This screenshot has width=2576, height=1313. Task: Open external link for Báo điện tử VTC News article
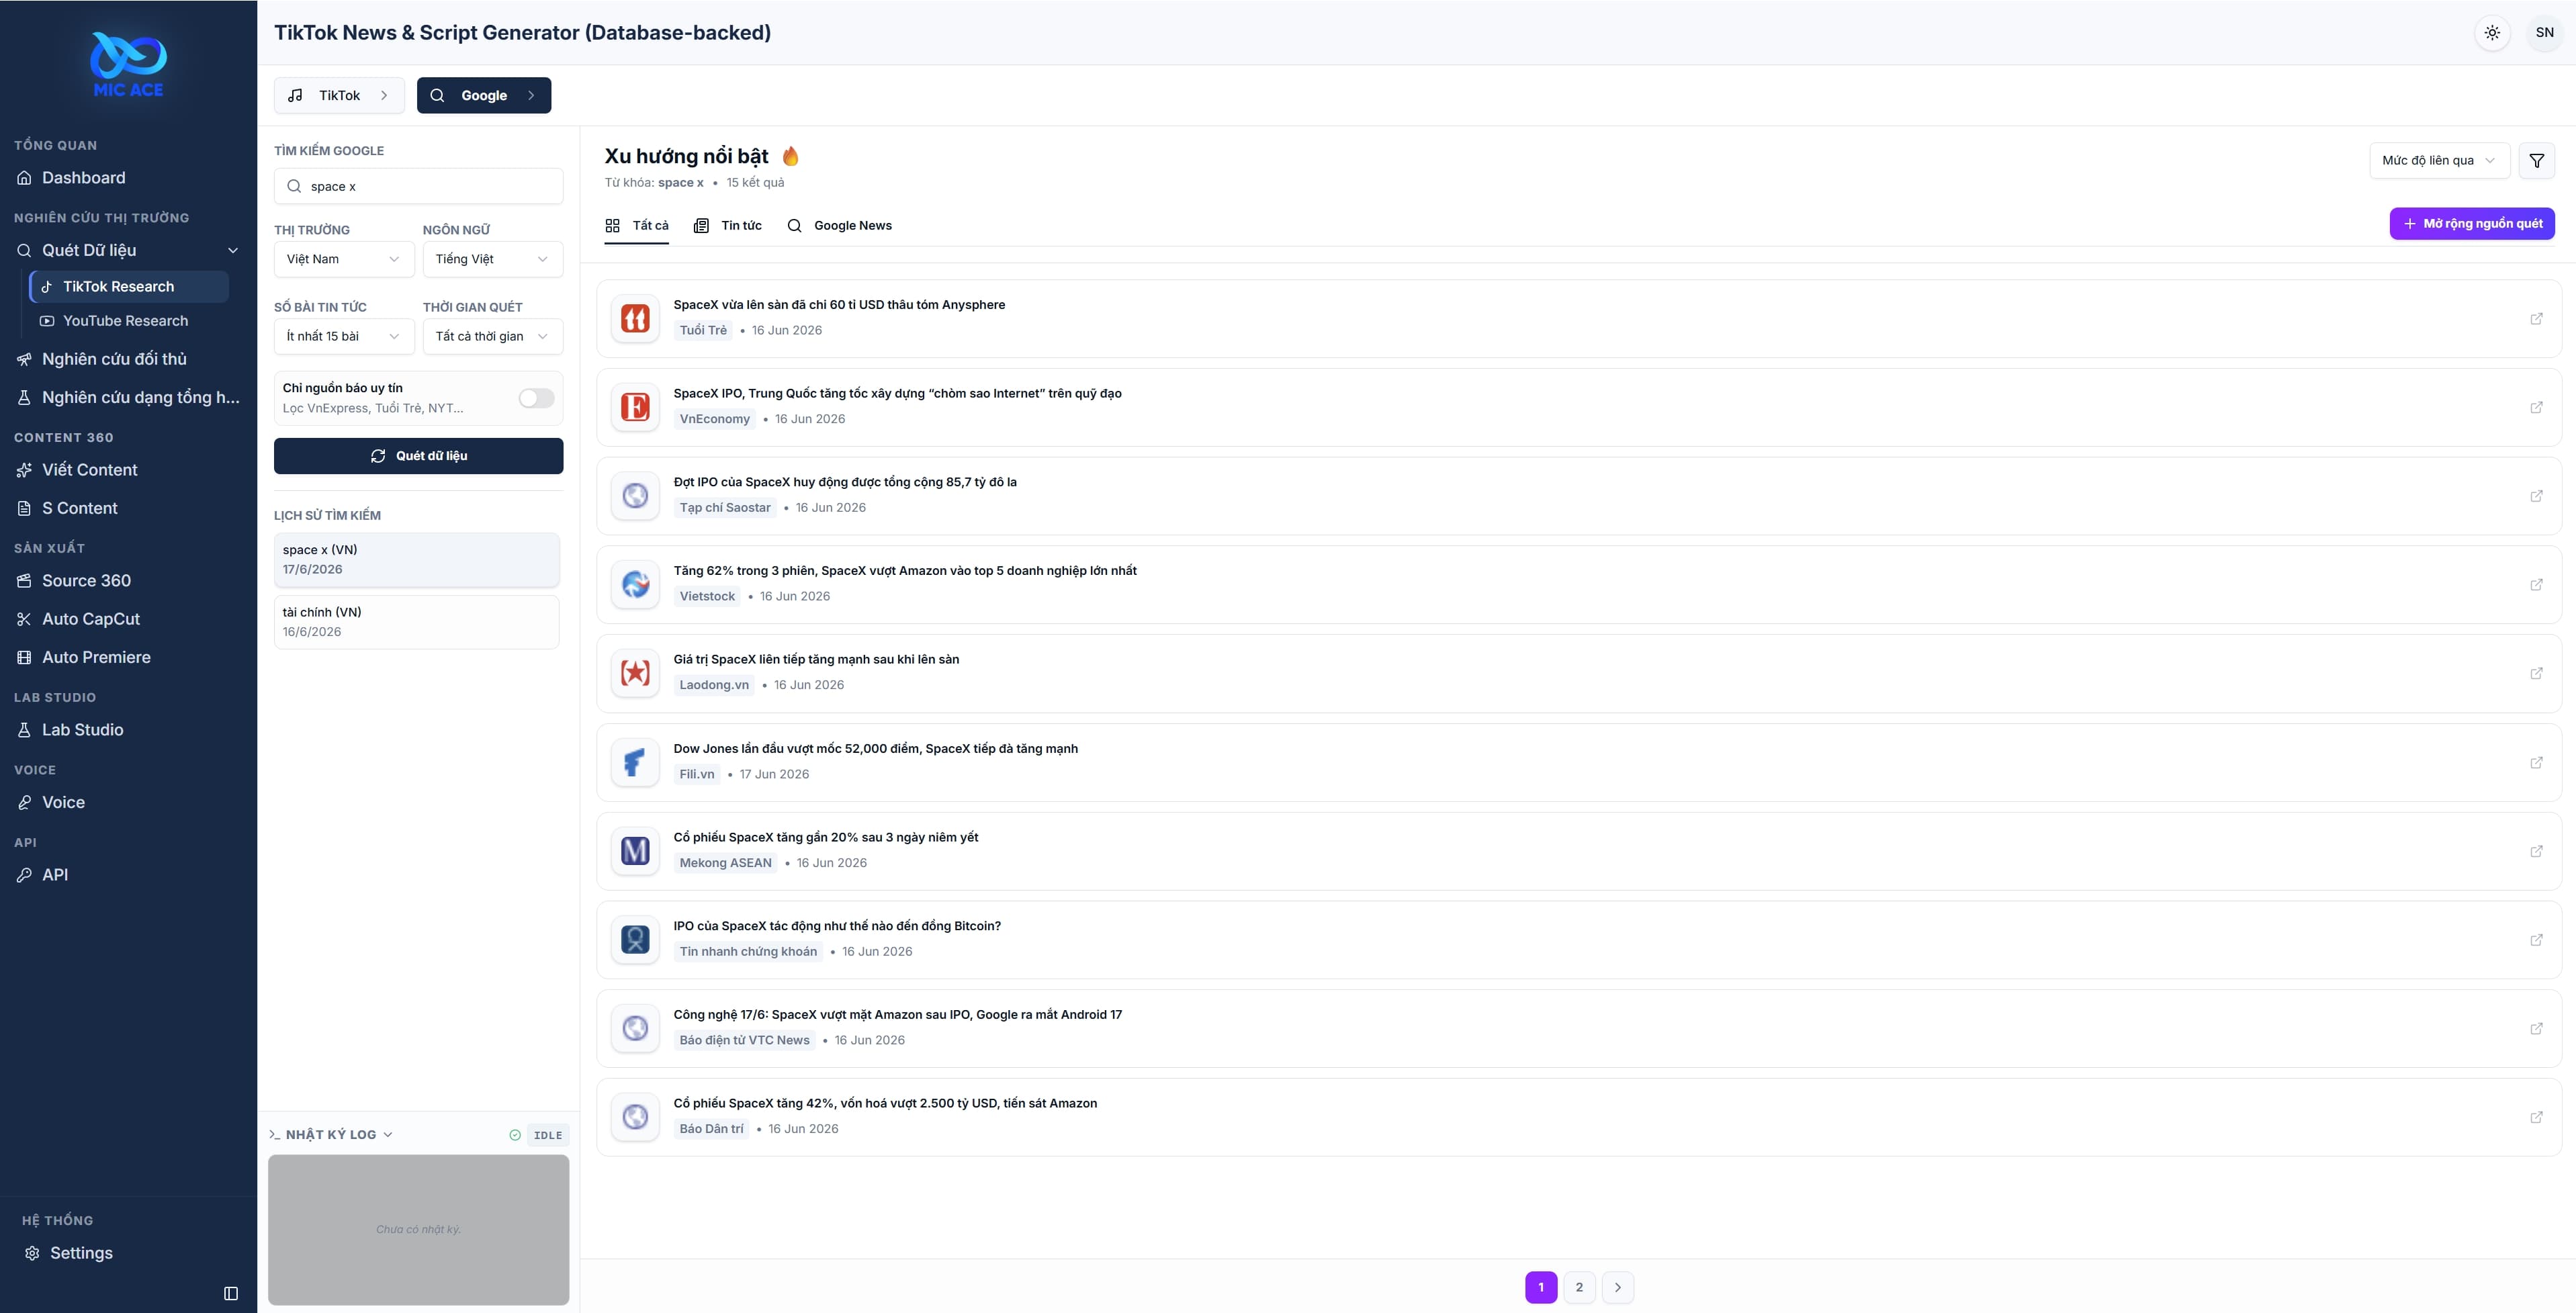2536,1028
